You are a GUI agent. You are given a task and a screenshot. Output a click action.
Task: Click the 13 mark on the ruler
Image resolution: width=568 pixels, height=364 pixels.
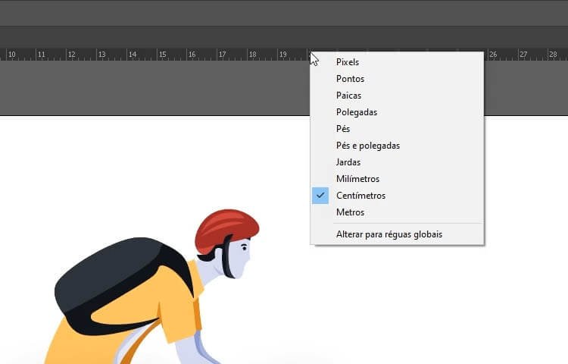coord(101,55)
